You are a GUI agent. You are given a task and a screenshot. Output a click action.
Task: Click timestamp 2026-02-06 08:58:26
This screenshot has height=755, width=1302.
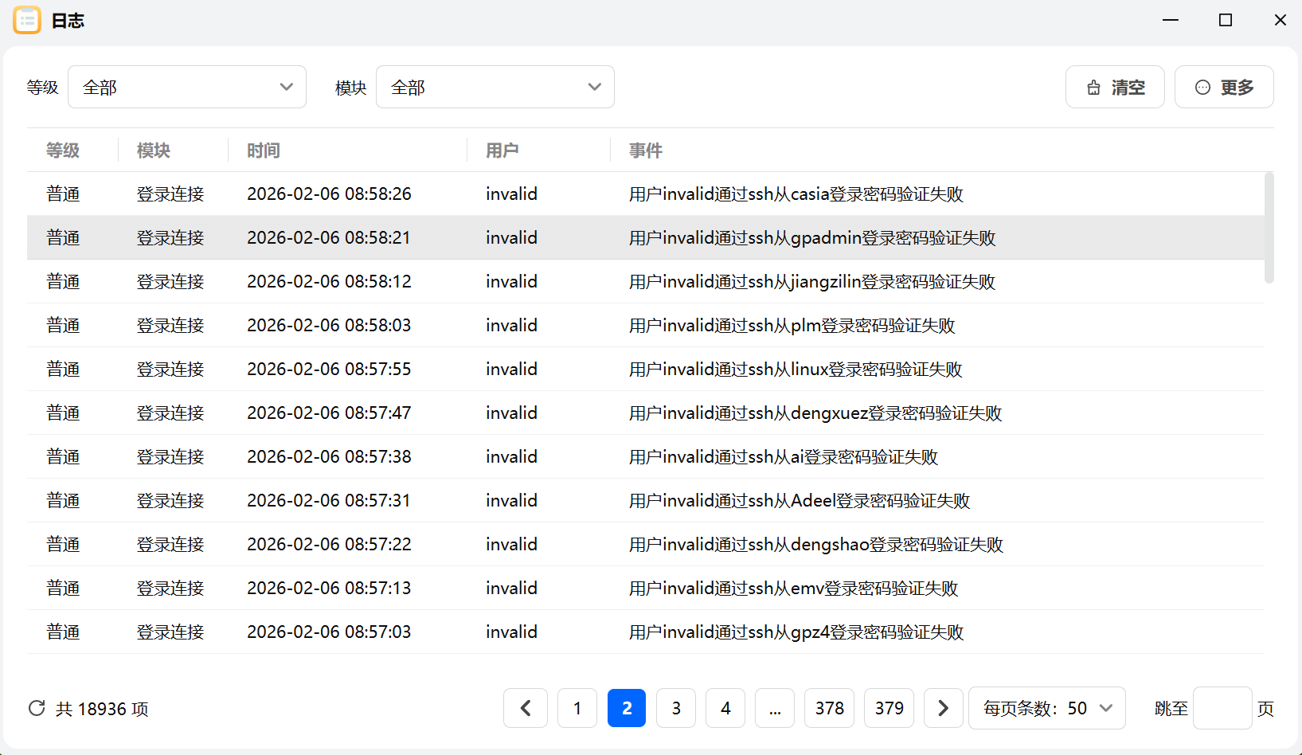coord(329,194)
